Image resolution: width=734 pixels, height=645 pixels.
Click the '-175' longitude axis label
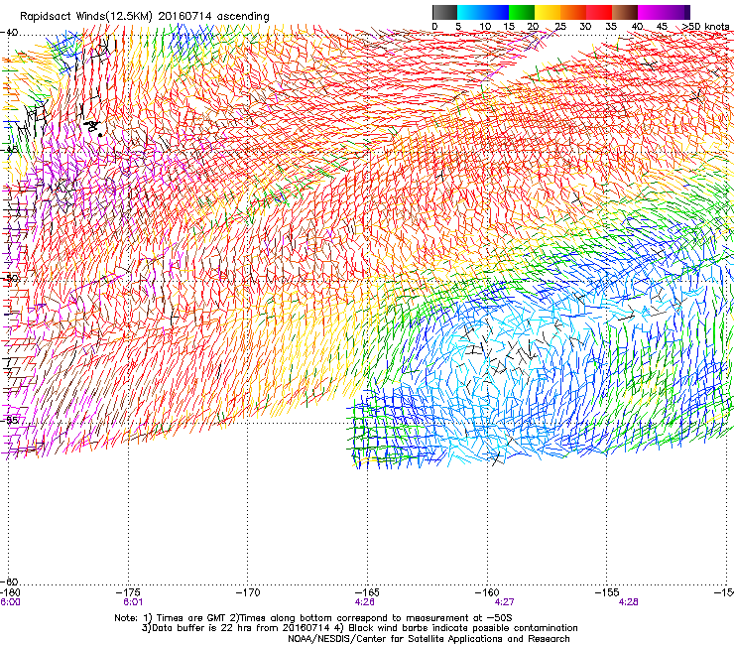(128, 593)
